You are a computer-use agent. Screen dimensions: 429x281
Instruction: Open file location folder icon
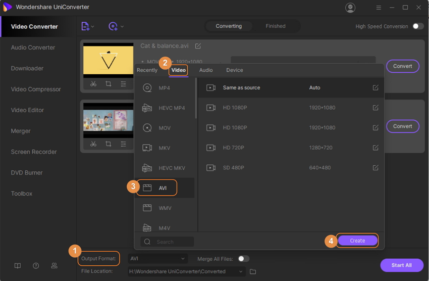click(x=253, y=272)
